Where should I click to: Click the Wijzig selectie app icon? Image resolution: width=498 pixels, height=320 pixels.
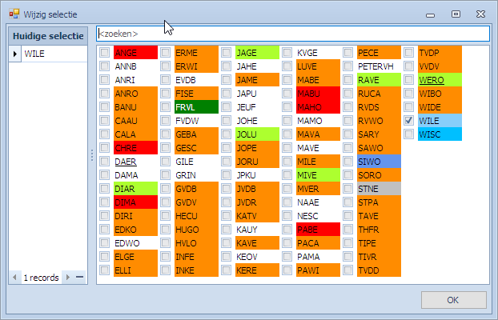14,14
